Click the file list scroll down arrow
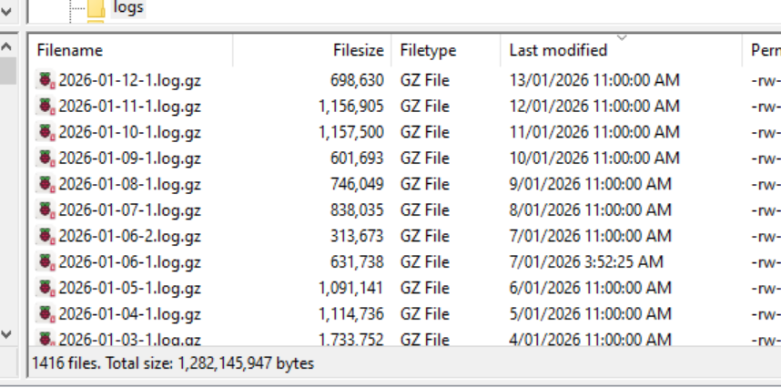Screen dimensions: 781x388 6,334
